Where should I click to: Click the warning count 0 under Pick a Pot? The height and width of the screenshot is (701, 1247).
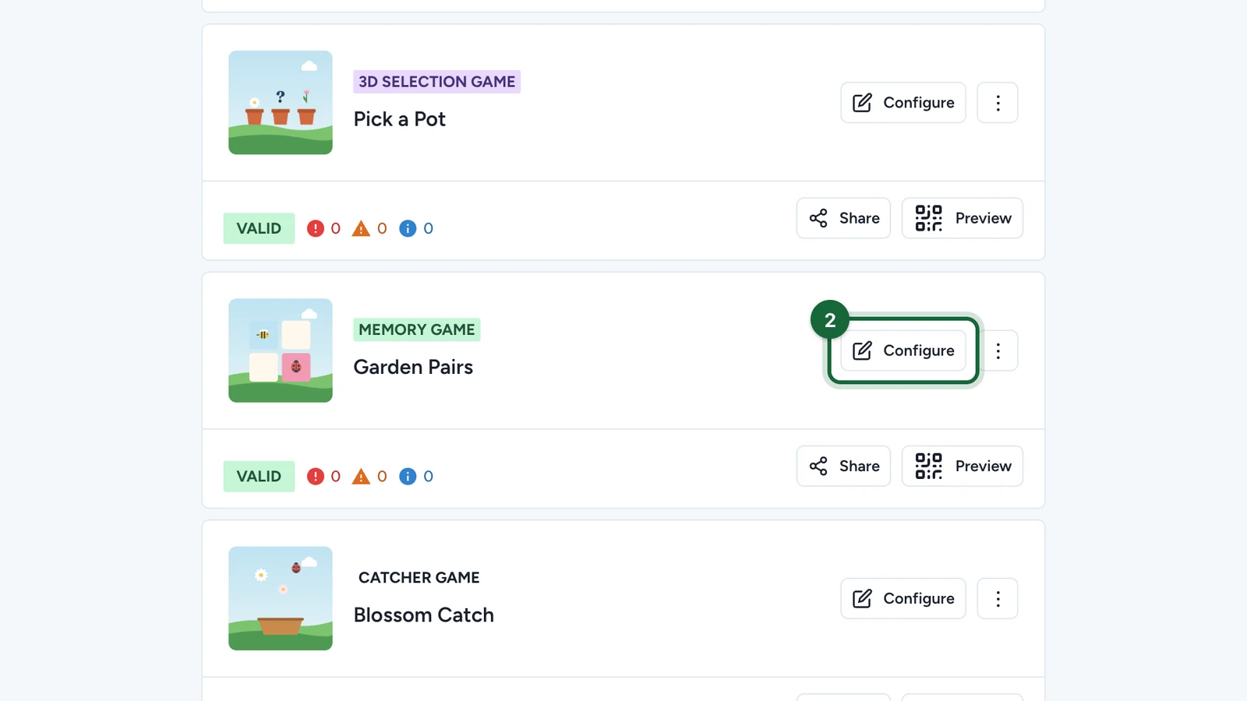point(382,228)
